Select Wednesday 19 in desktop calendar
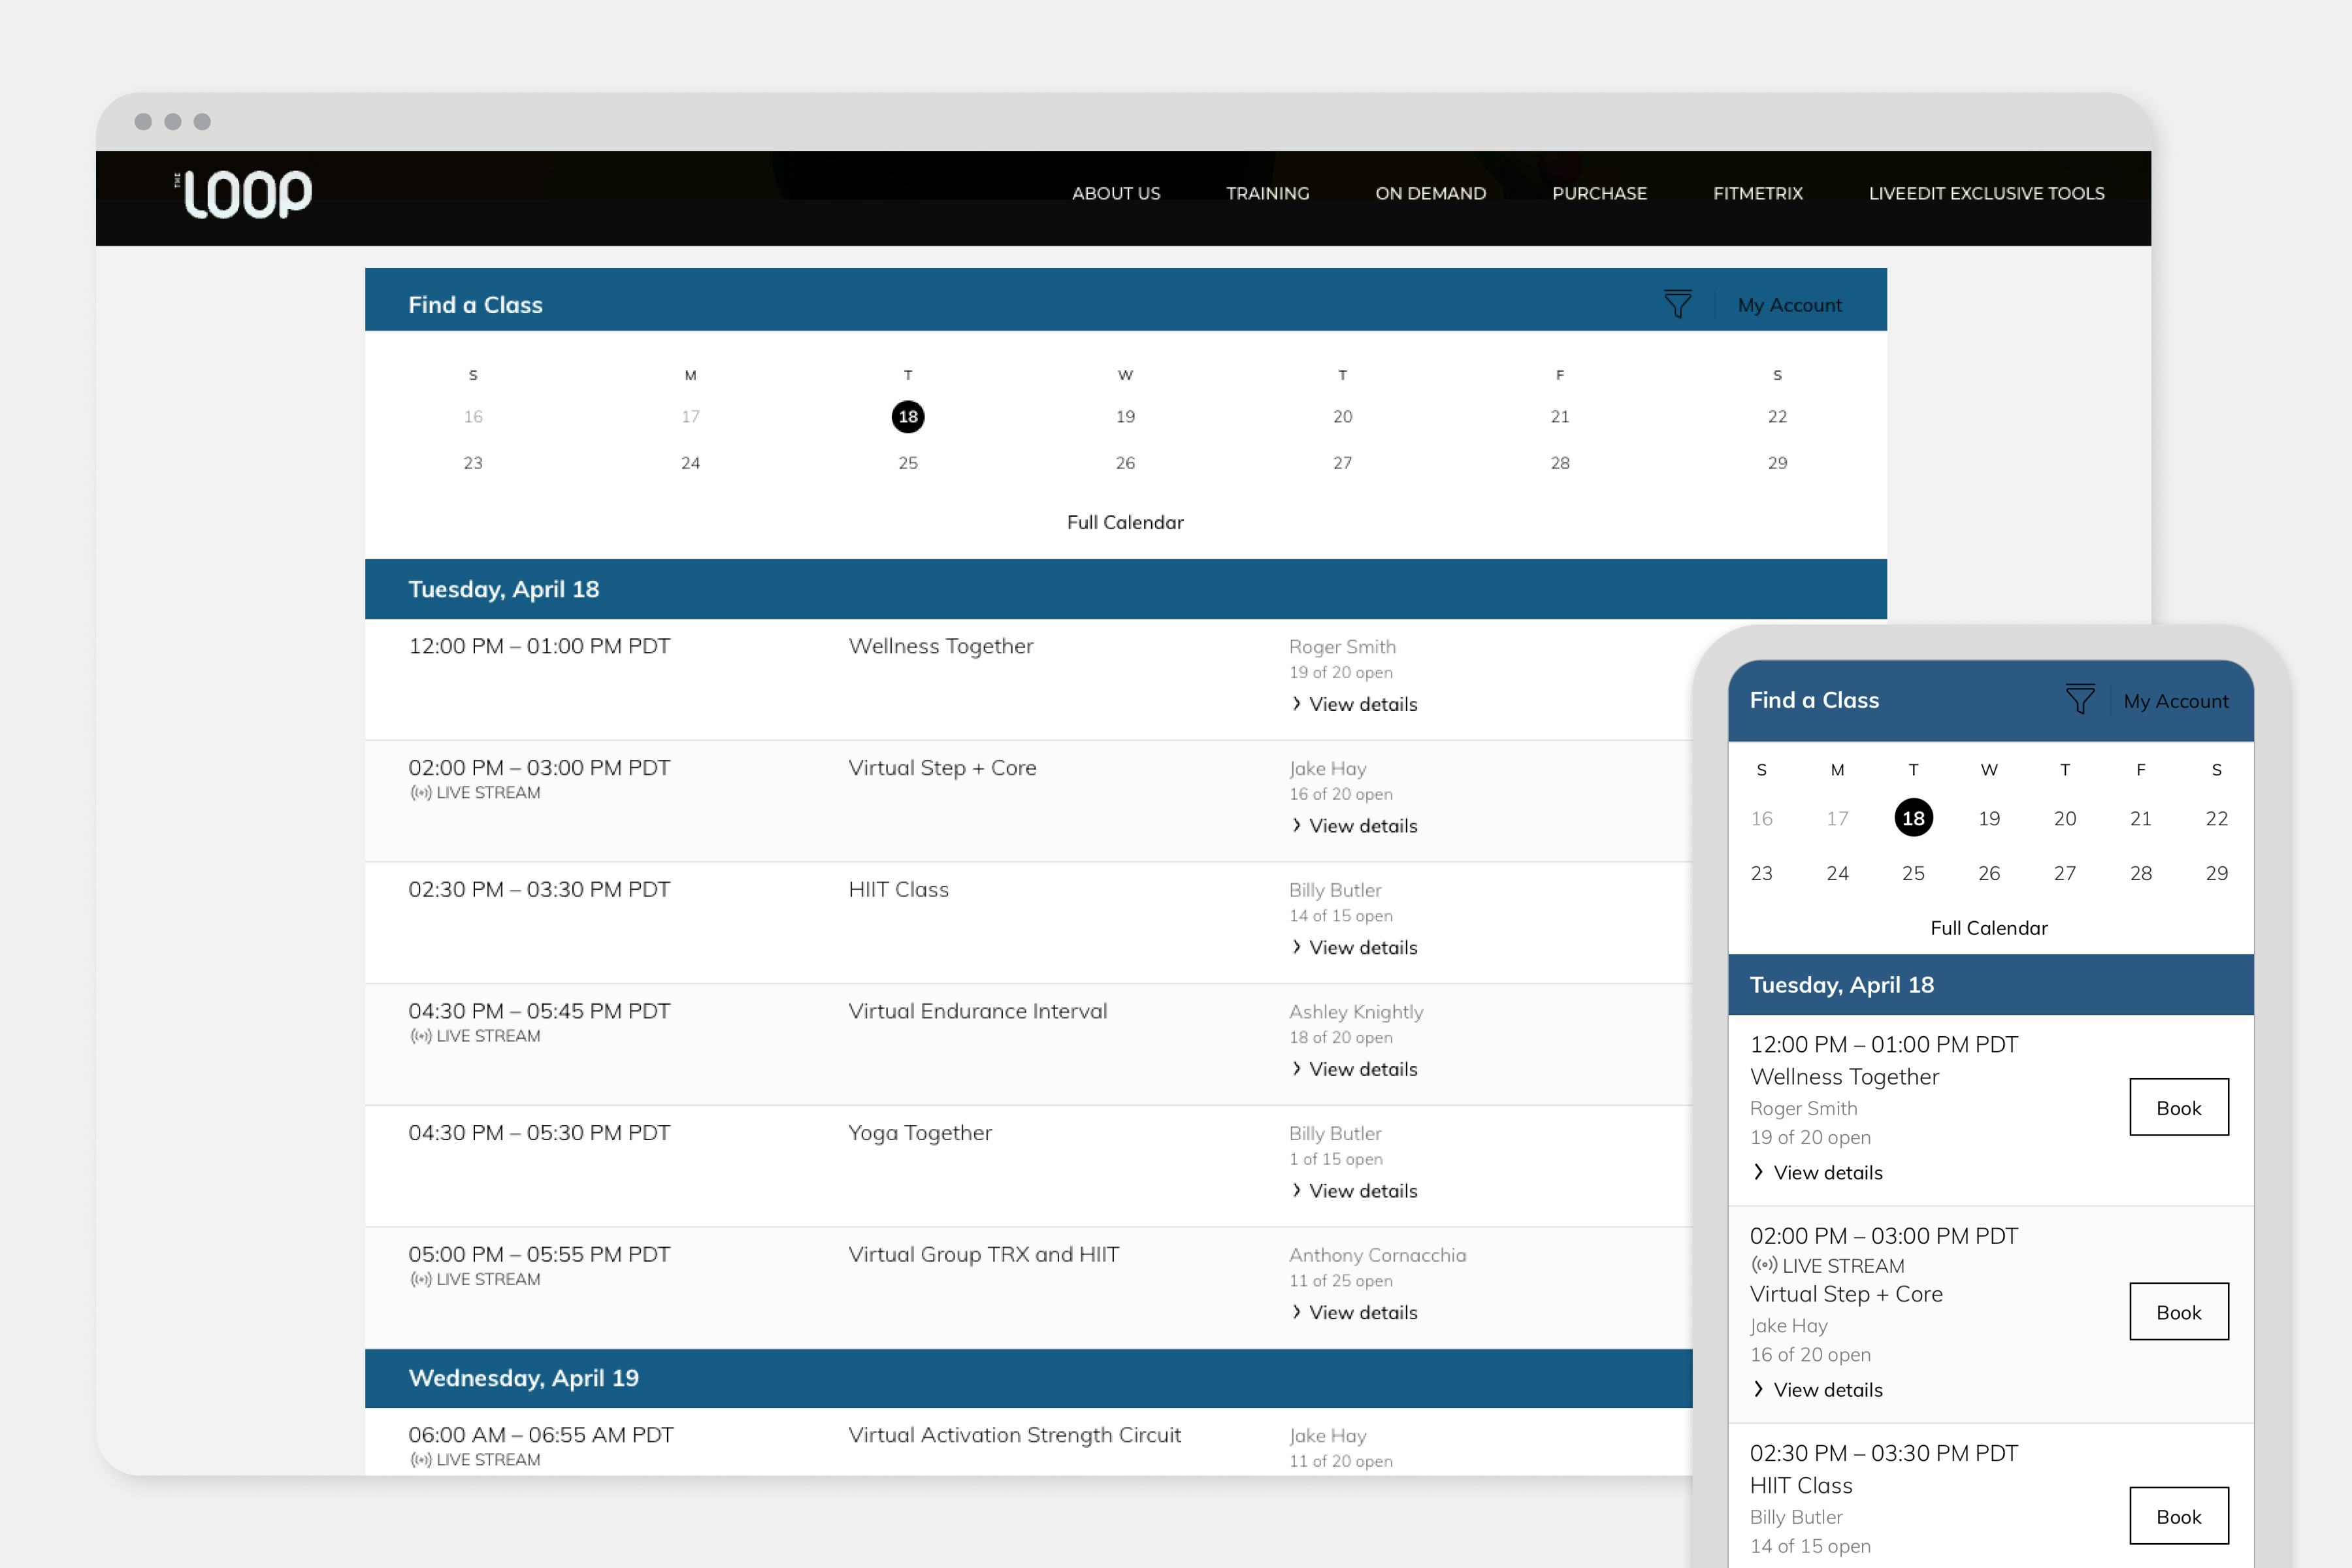 [x=1125, y=416]
